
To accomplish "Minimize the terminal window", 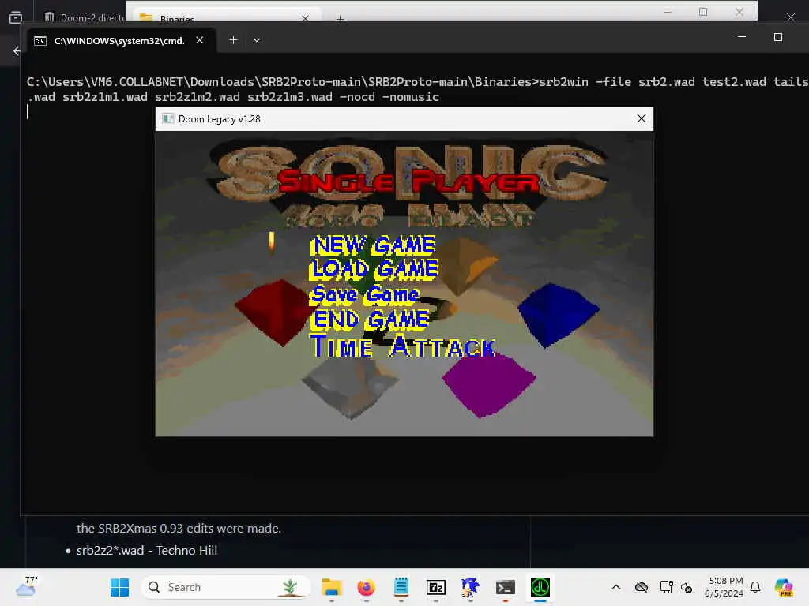I will click(741, 37).
